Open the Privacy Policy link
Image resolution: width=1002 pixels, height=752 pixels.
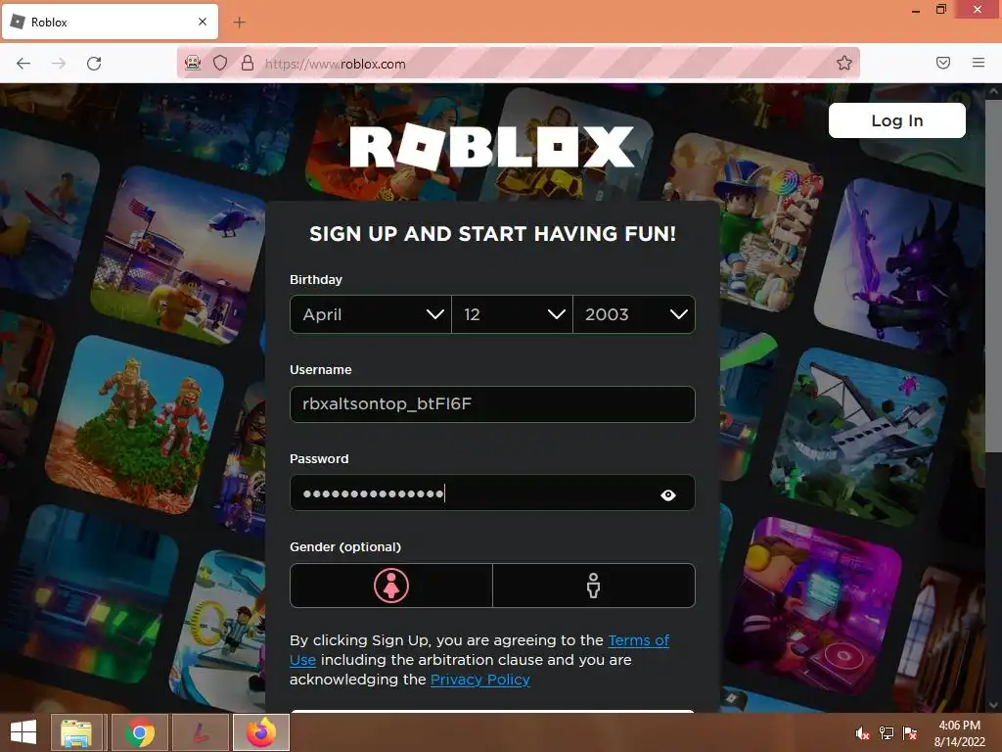click(x=479, y=680)
